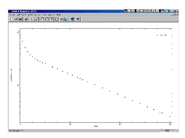185x138 pixels.
Task: Open the plot view line-graph icon
Action: click(42, 19)
